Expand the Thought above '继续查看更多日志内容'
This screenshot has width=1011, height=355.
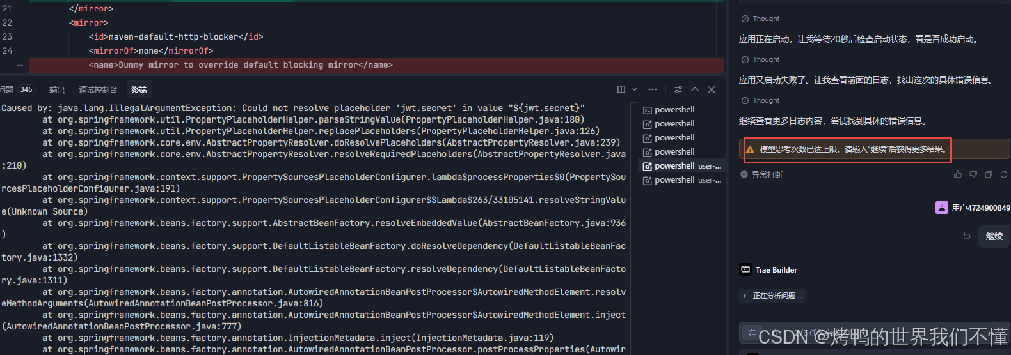click(x=760, y=100)
